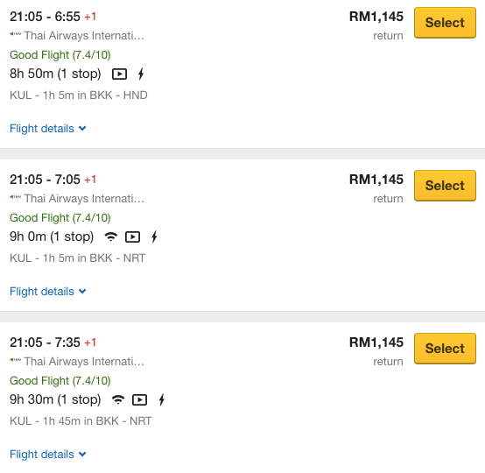485x473 pixels.
Task: Click the video icon on 9h 30m flight
Action: [139, 400]
